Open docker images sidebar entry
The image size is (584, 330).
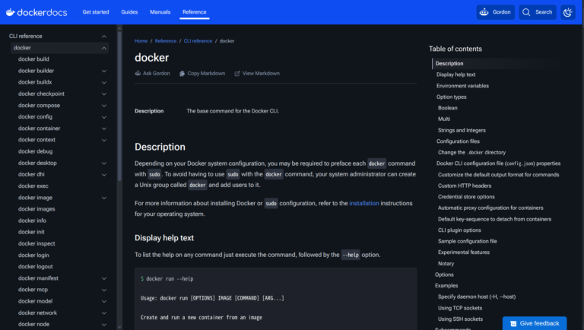[x=36, y=209]
